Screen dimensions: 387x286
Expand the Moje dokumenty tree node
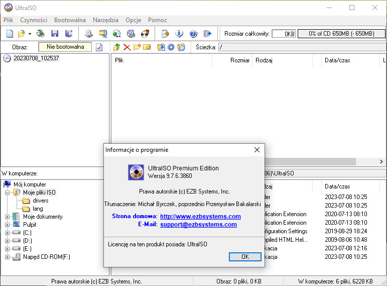(8, 217)
